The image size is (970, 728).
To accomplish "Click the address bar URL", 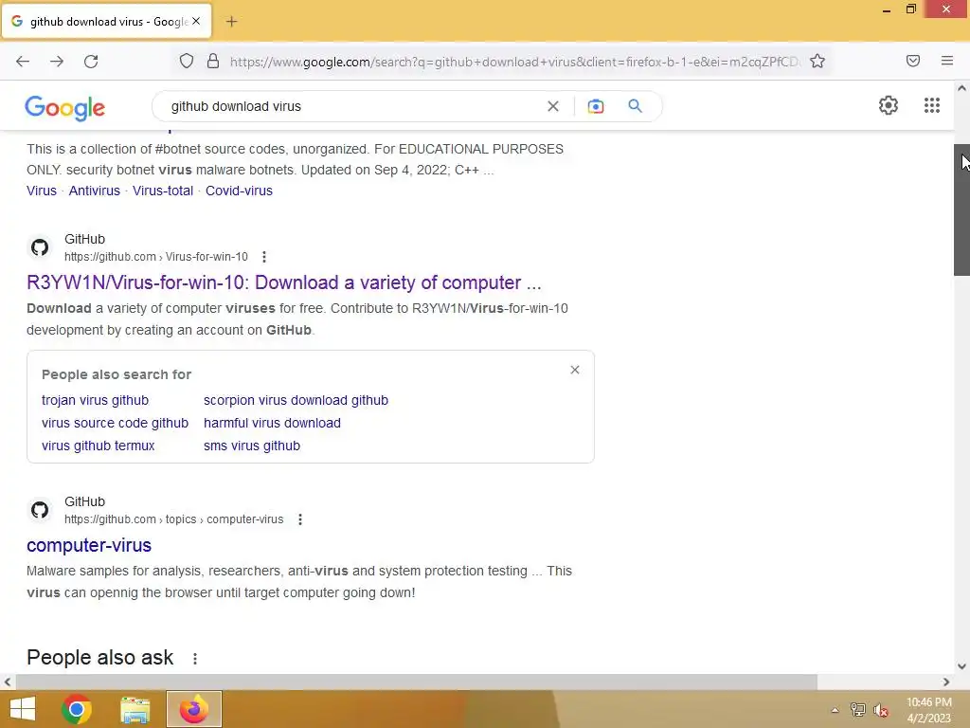I will coord(514,62).
